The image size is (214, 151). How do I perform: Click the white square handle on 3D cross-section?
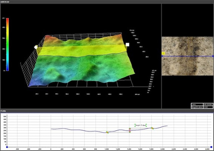click(x=127, y=44)
